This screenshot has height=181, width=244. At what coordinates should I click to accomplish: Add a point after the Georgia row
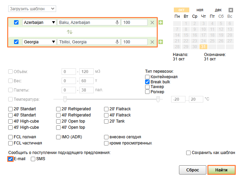161,42
